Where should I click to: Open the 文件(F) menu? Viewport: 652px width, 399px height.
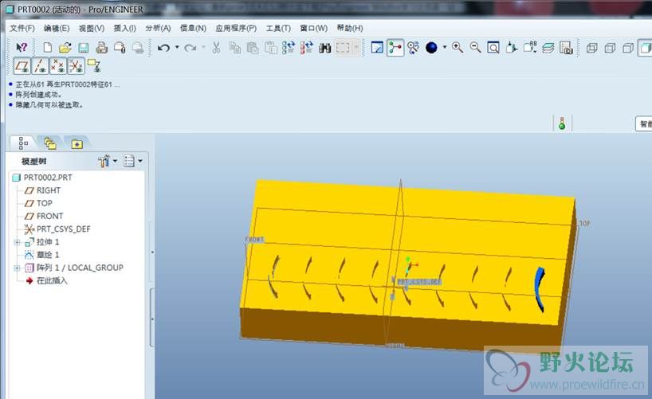pyautogui.click(x=22, y=28)
